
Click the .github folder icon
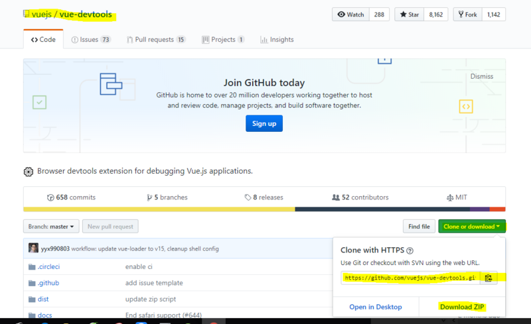(32, 283)
